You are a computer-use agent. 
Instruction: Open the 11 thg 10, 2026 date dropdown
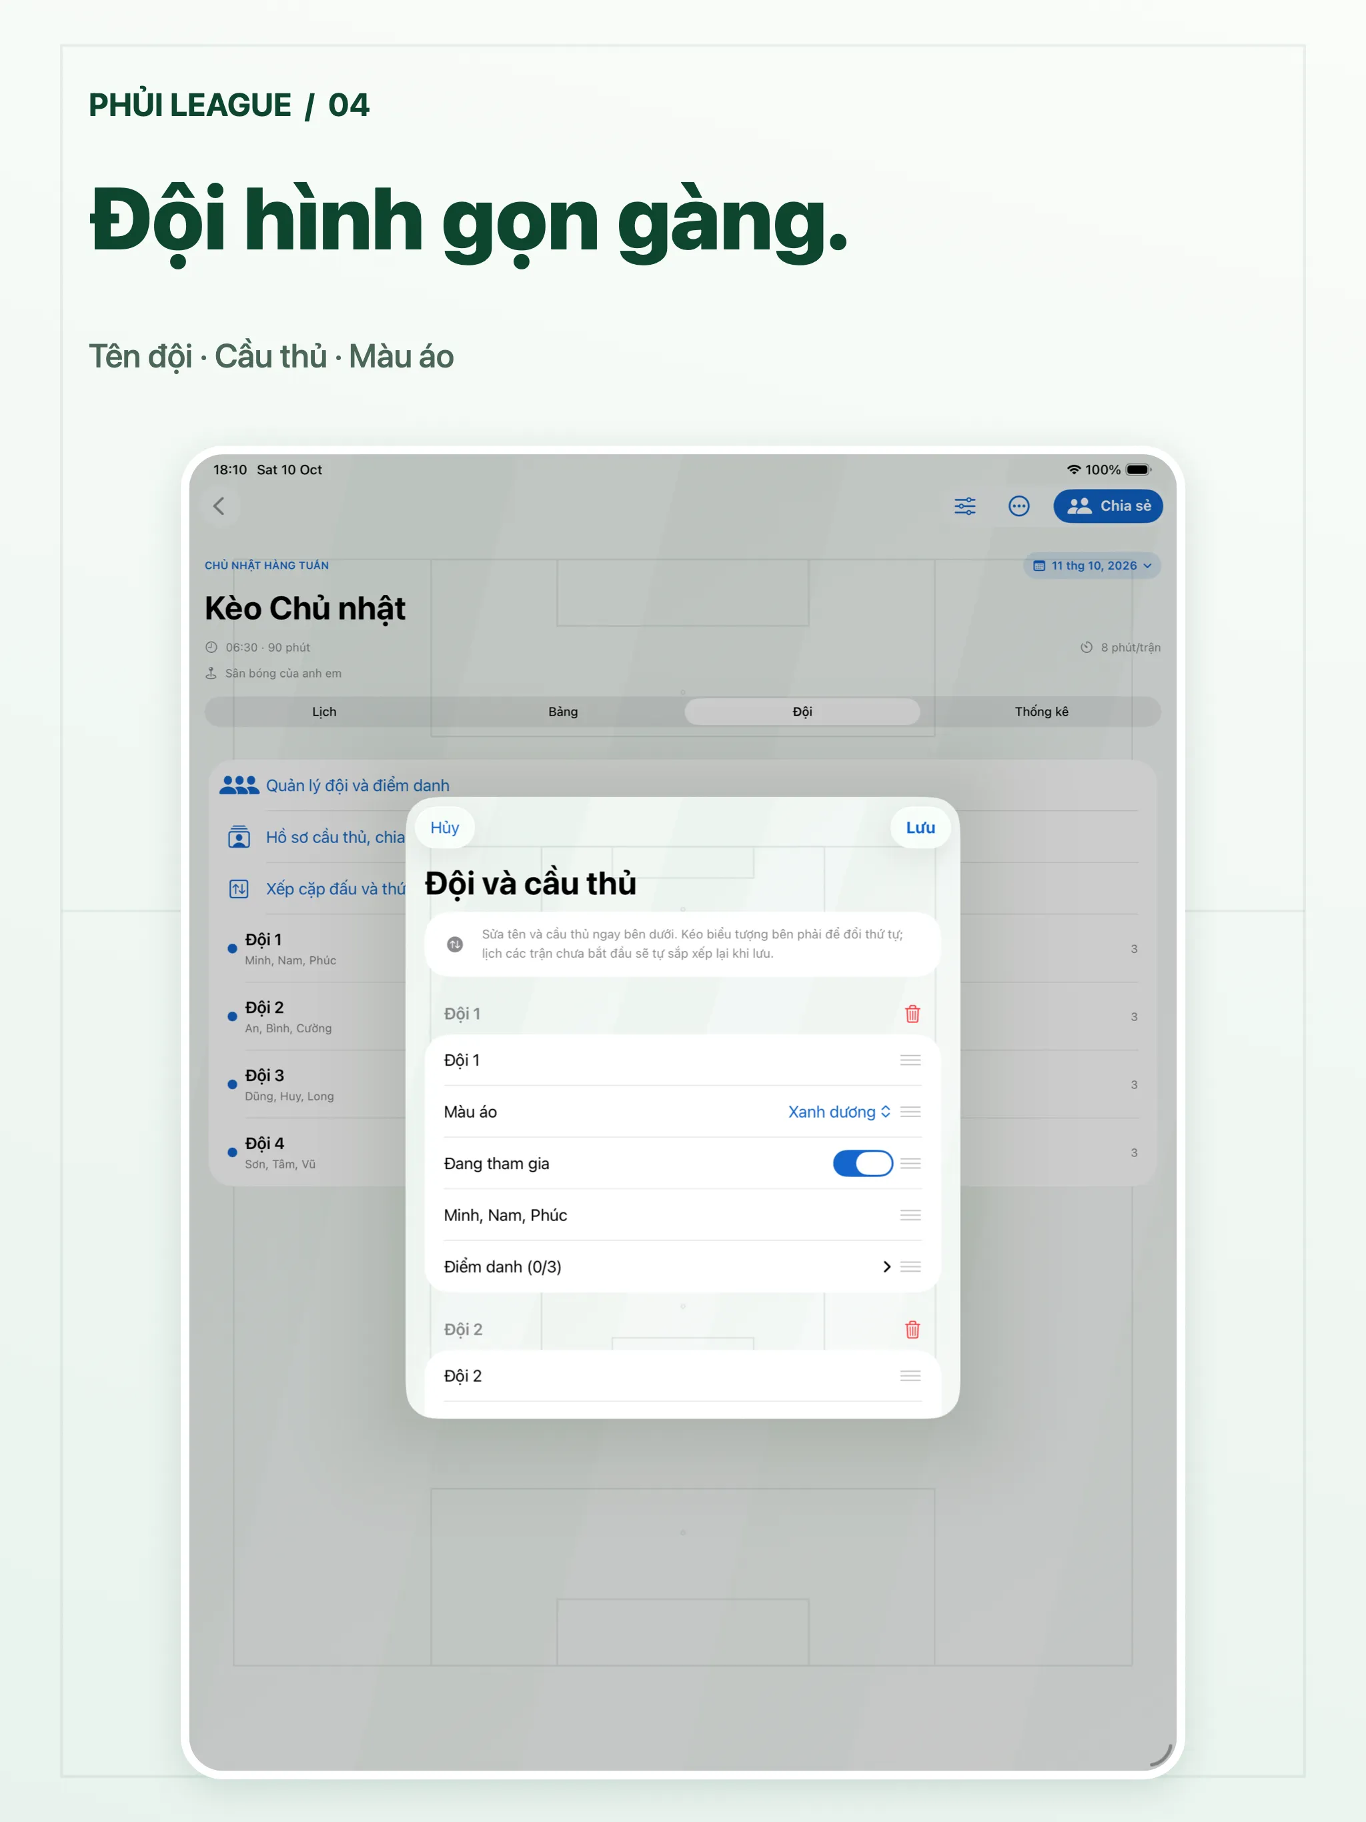point(1092,566)
